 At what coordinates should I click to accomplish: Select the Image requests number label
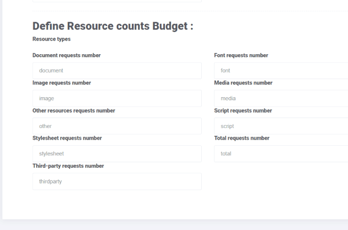click(x=62, y=83)
